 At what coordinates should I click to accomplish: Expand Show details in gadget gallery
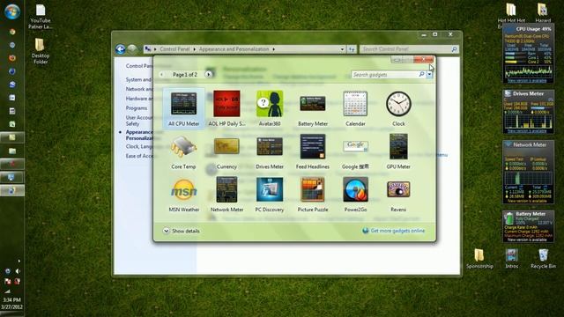coord(182,231)
